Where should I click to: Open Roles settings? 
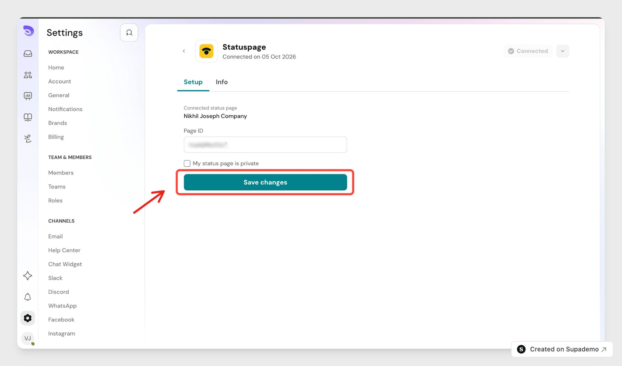coord(55,201)
